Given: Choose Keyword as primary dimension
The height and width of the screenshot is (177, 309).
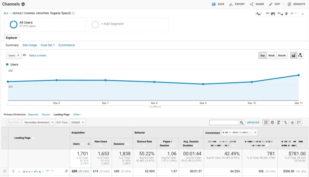Looking at the screenshot, I should (x=33, y=114).
